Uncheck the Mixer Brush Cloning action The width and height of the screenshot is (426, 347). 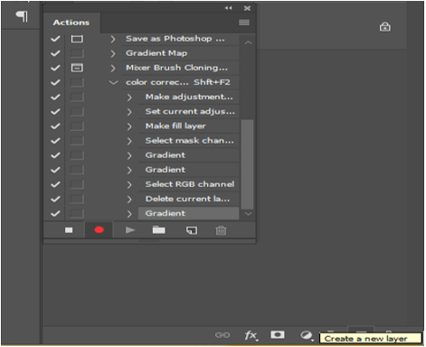(x=55, y=68)
